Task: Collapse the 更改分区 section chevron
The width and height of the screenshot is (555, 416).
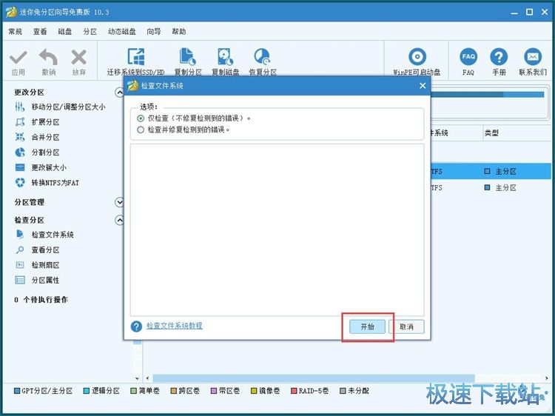Action: [x=120, y=93]
